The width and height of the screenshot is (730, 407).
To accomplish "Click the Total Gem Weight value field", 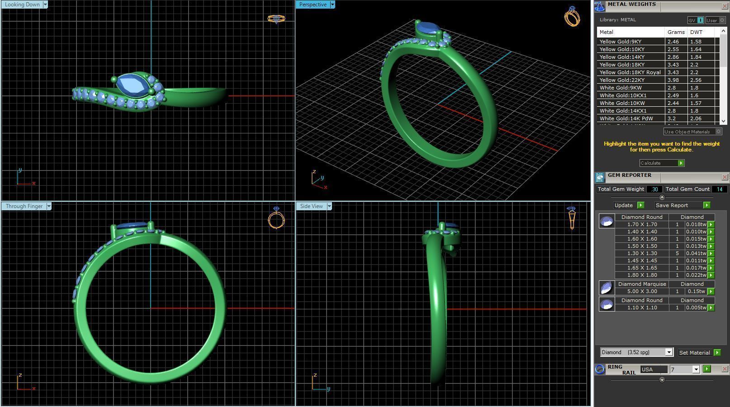I will click(x=654, y=189).
